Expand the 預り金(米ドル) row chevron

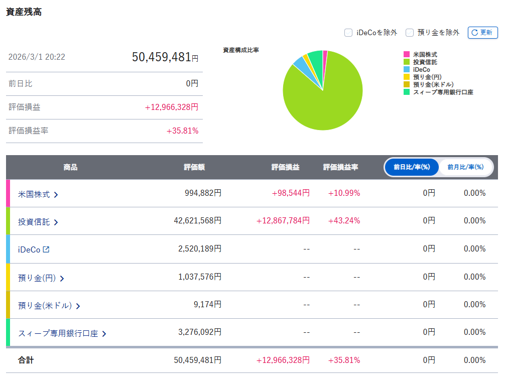click(78, 306)
